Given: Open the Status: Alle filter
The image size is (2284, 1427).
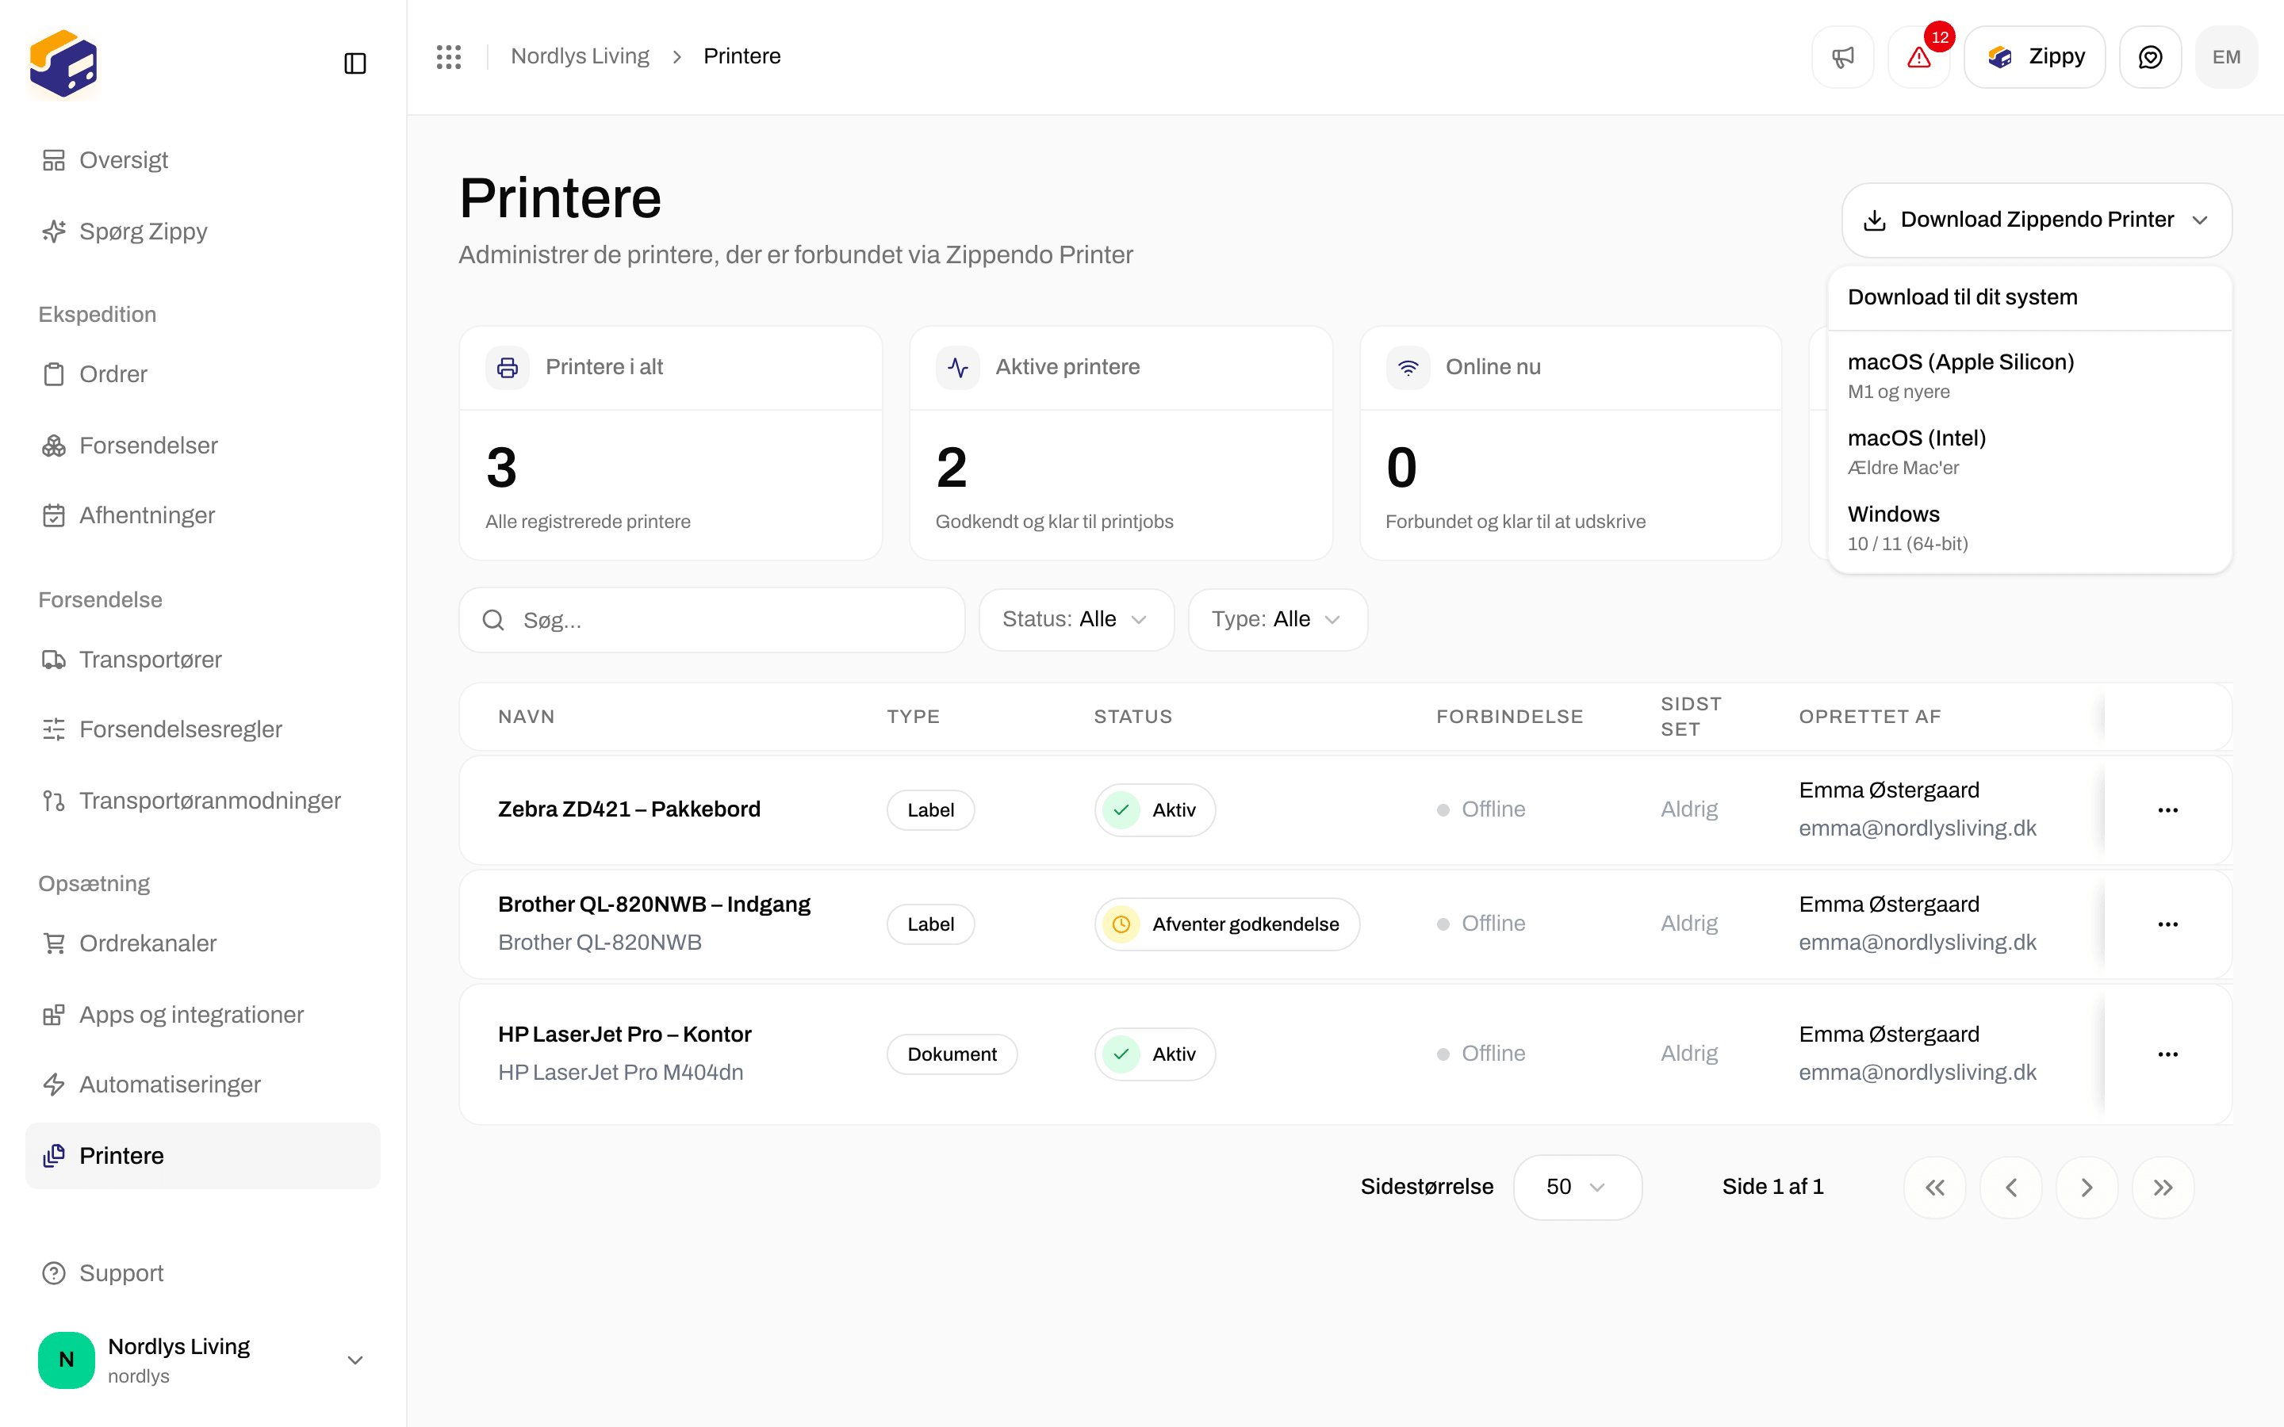Looking at the screenshot, I should tap(1076, 619).
